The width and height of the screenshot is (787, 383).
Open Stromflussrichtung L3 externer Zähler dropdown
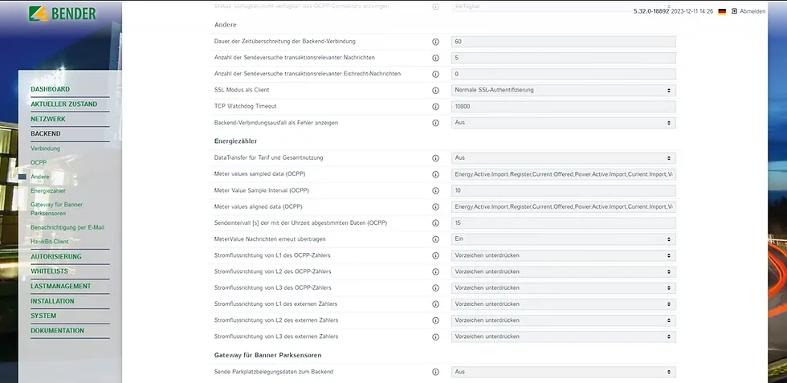563,336
